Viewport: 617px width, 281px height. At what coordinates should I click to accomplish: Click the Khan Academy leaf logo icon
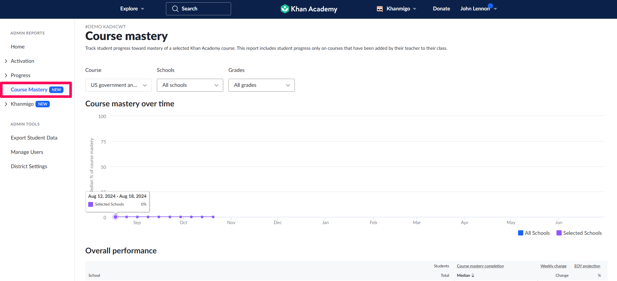285,9
